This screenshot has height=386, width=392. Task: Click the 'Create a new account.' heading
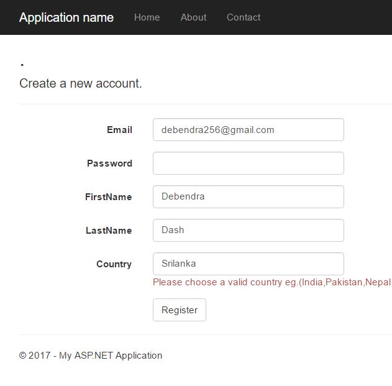81,83
